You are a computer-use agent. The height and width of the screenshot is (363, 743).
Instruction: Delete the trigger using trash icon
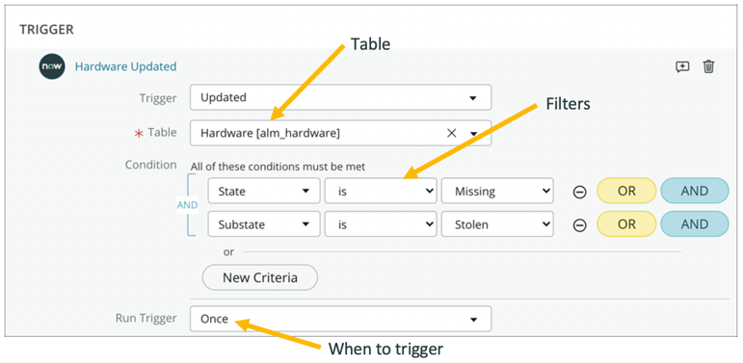point(708,66)
